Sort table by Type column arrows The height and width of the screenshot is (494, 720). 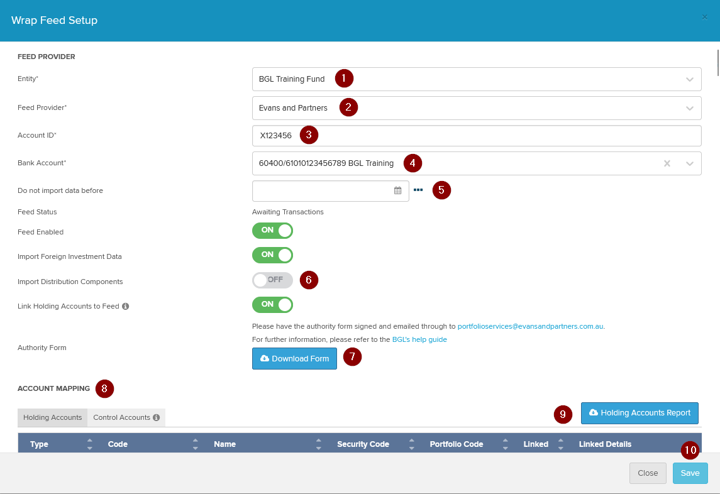89,444
